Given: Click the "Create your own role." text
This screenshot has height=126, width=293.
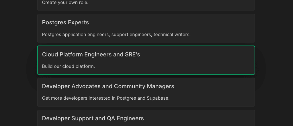Looking at the screenshot, I should click(x=65, y=3).
